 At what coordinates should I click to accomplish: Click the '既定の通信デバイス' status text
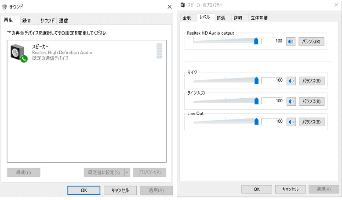pyautogui.click(x=51, y=58)
